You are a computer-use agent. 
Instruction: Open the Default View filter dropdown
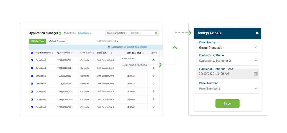click(x=85, y=33)
